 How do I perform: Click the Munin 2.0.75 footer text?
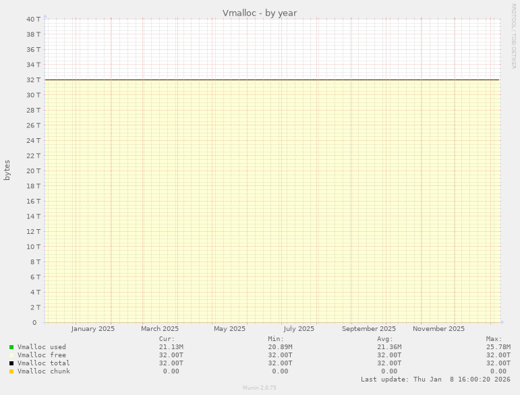[260, 388]
